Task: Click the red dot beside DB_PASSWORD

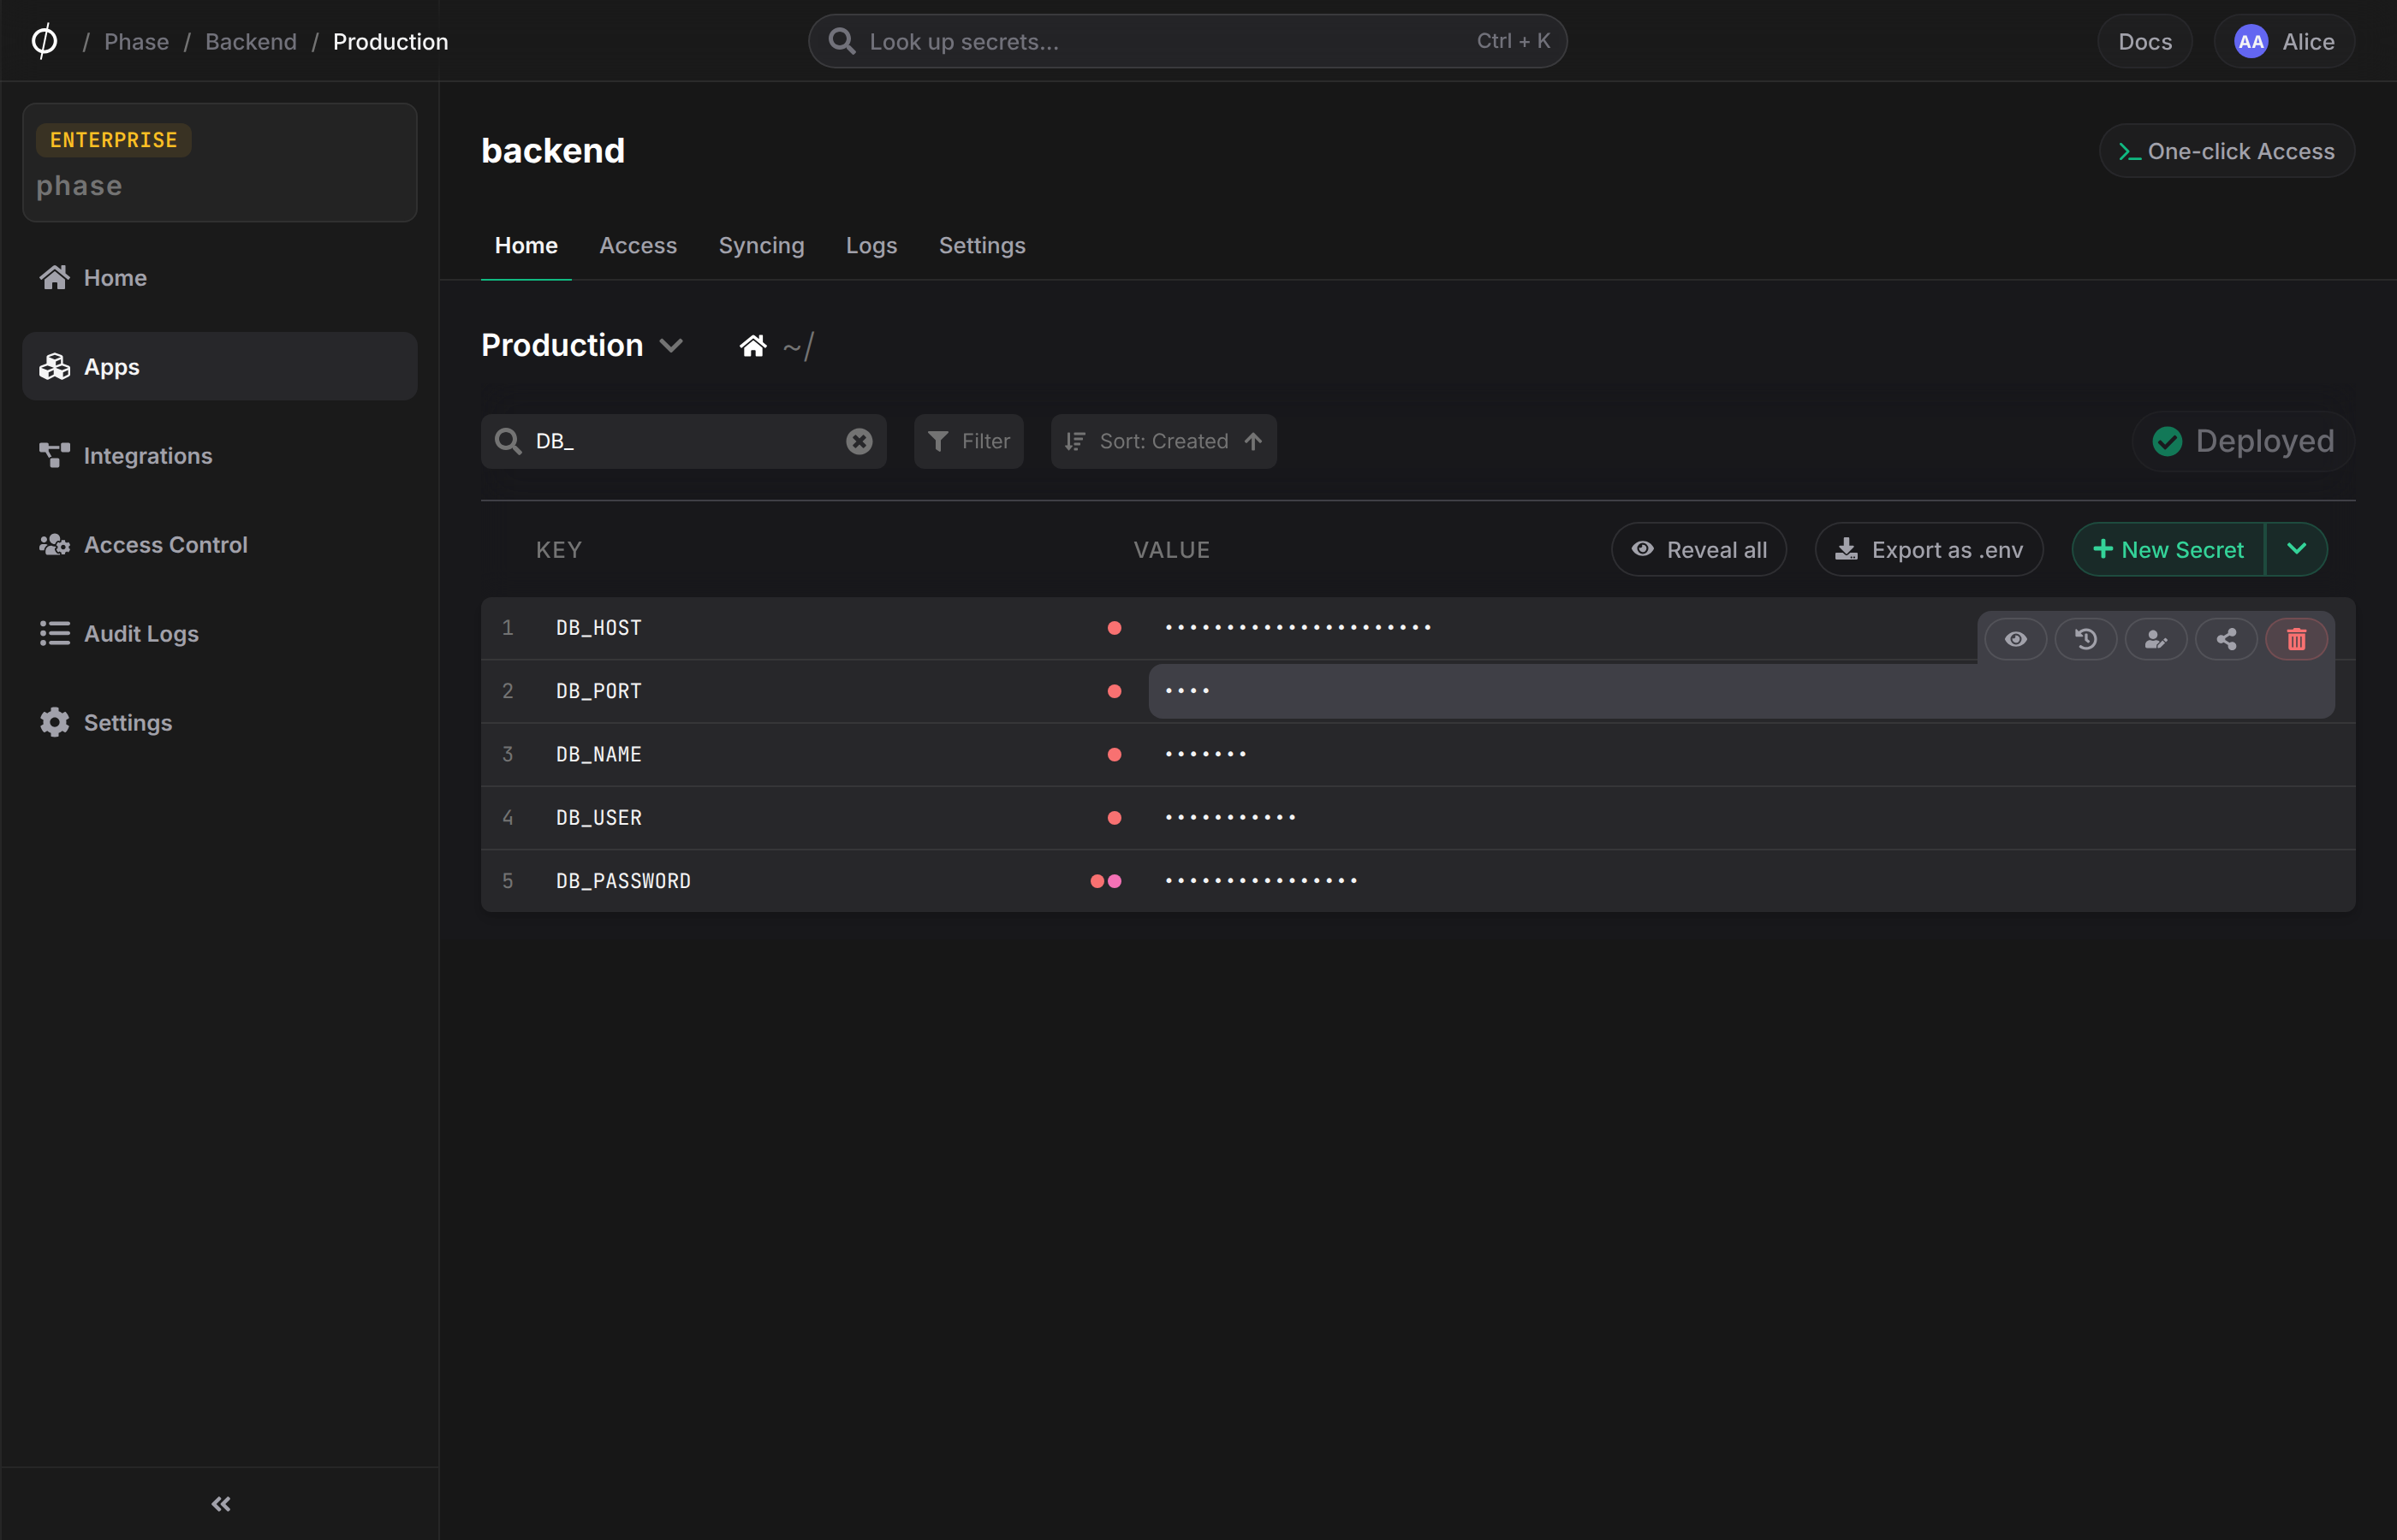Action: tap(1097, 881)
